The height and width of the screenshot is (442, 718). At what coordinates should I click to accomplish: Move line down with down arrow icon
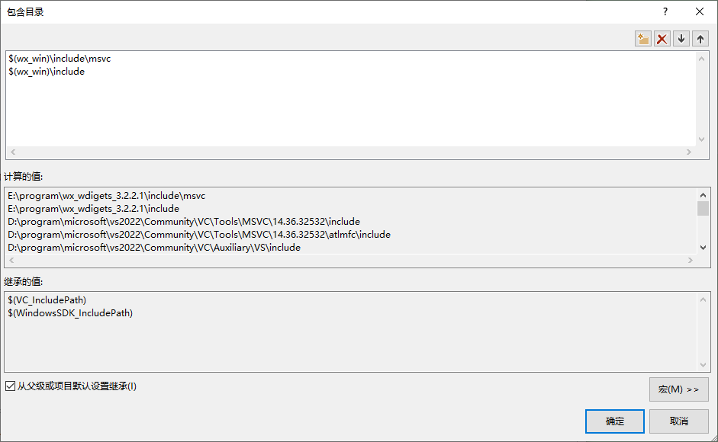click(681, 39)
